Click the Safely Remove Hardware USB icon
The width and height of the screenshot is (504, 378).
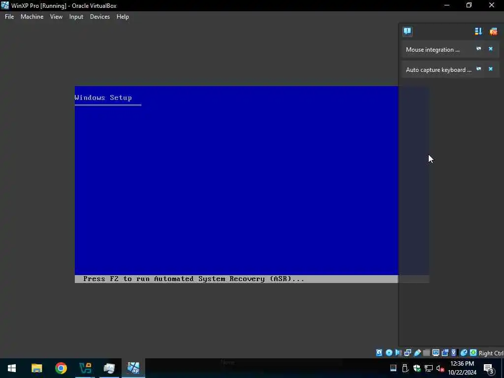(x=405, y=368)
